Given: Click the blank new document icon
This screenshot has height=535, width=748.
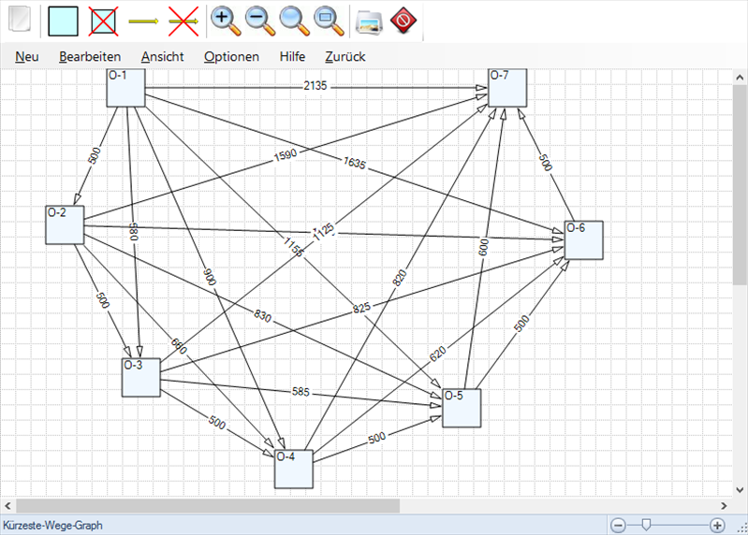Looking at the screenshot, I should [20, 19].
